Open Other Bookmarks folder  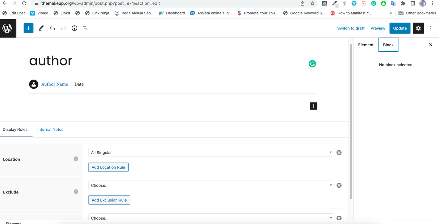point(417,13)
